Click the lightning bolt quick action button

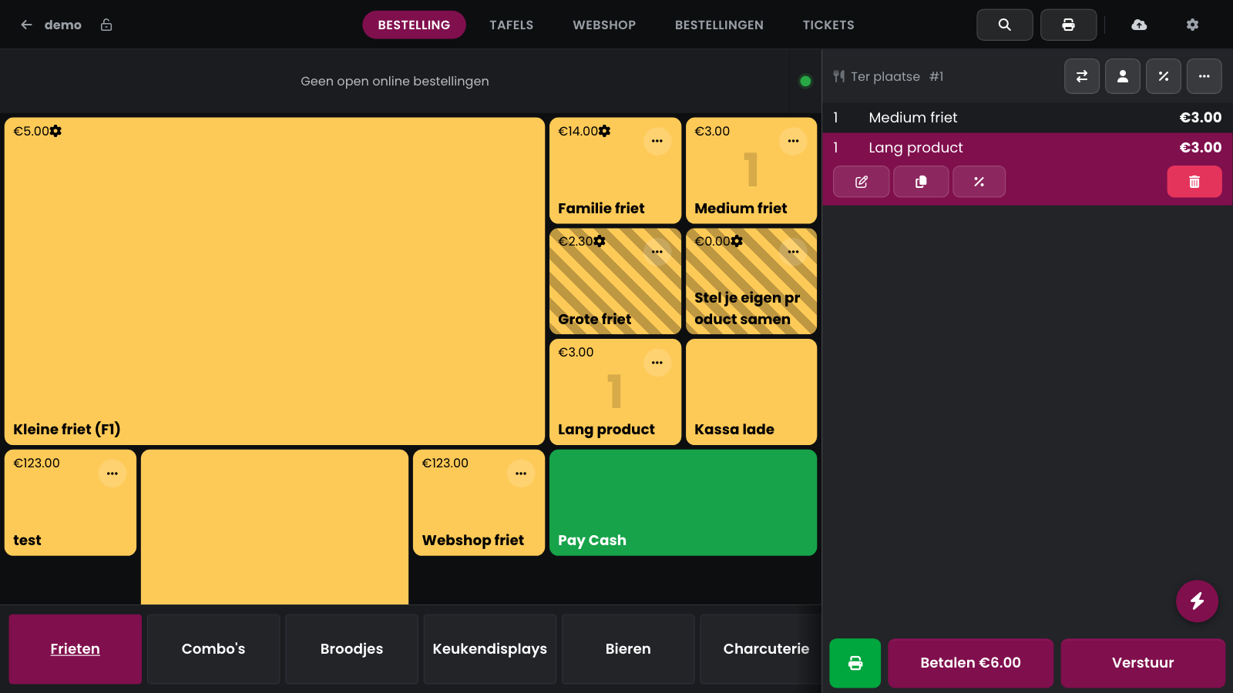coord(1197,601)
